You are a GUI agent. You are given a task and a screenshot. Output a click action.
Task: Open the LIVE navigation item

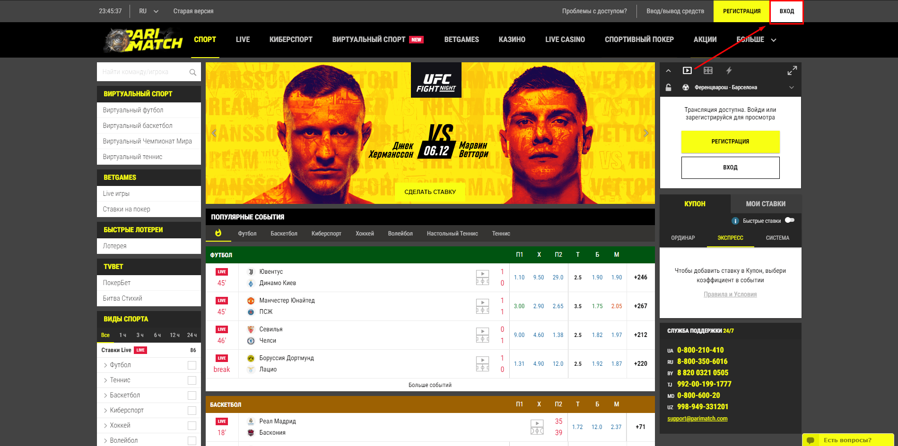[x=243, y=40]
